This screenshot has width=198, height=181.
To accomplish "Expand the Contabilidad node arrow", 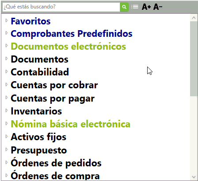I will click(x=7, y=71).
